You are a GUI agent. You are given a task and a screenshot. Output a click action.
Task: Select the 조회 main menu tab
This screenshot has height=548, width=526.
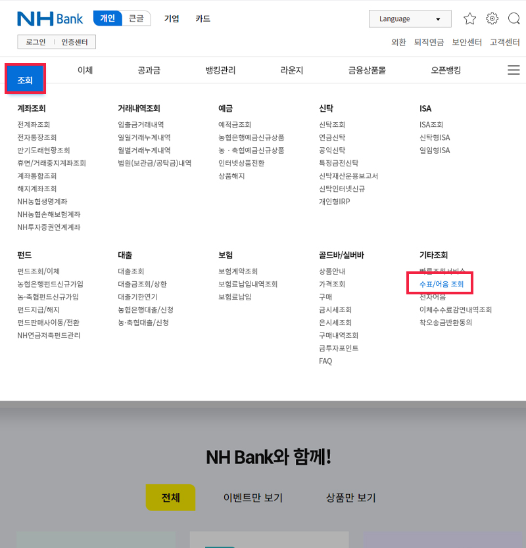coord(25,79)
